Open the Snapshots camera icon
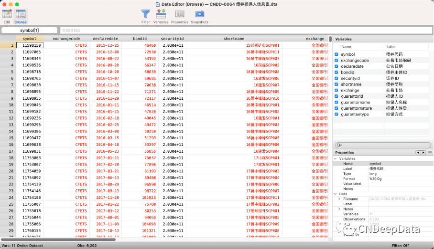Viewport: 434px width, 249px height. click(199, 14)
